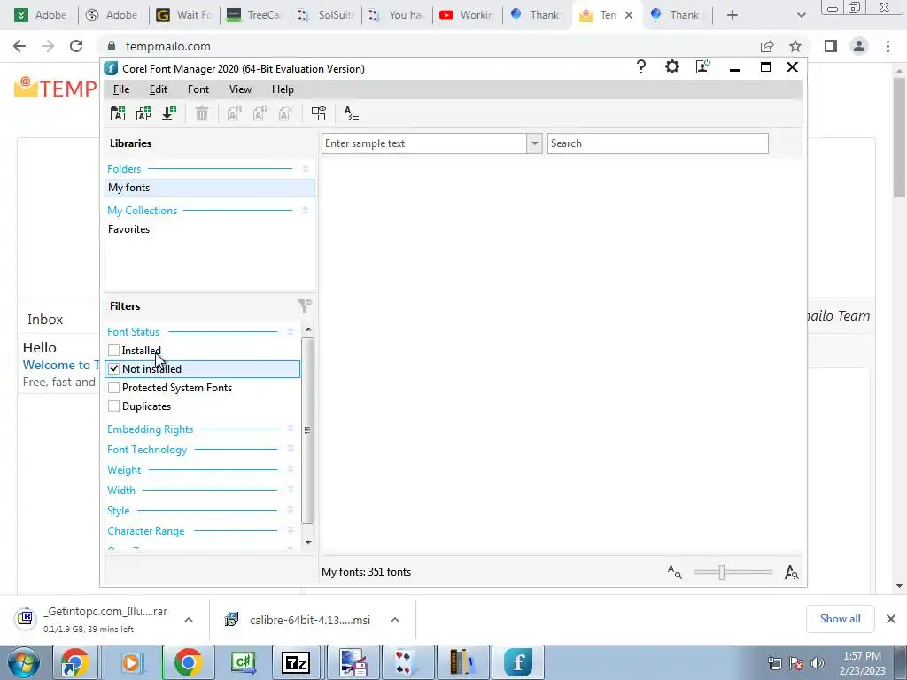Expand the Weight filter group
This screenshot has height=680, width=907.
pyautogui.click(x=291, y=469)
